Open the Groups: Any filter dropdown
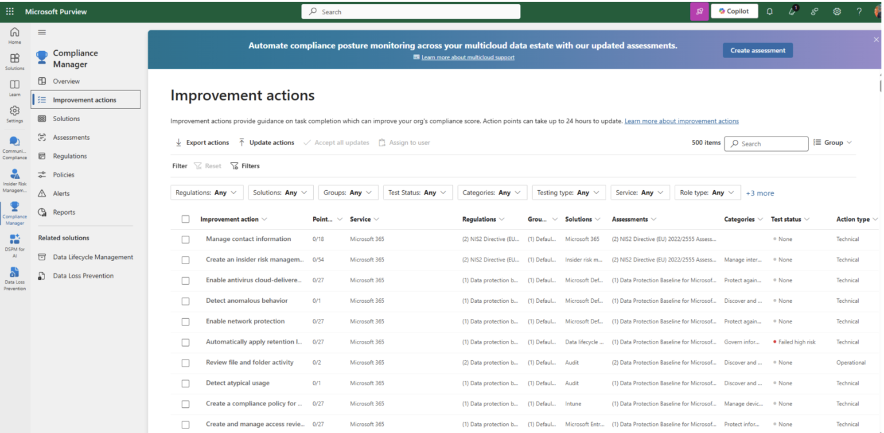The image size is (884, 433). (348, 193)
